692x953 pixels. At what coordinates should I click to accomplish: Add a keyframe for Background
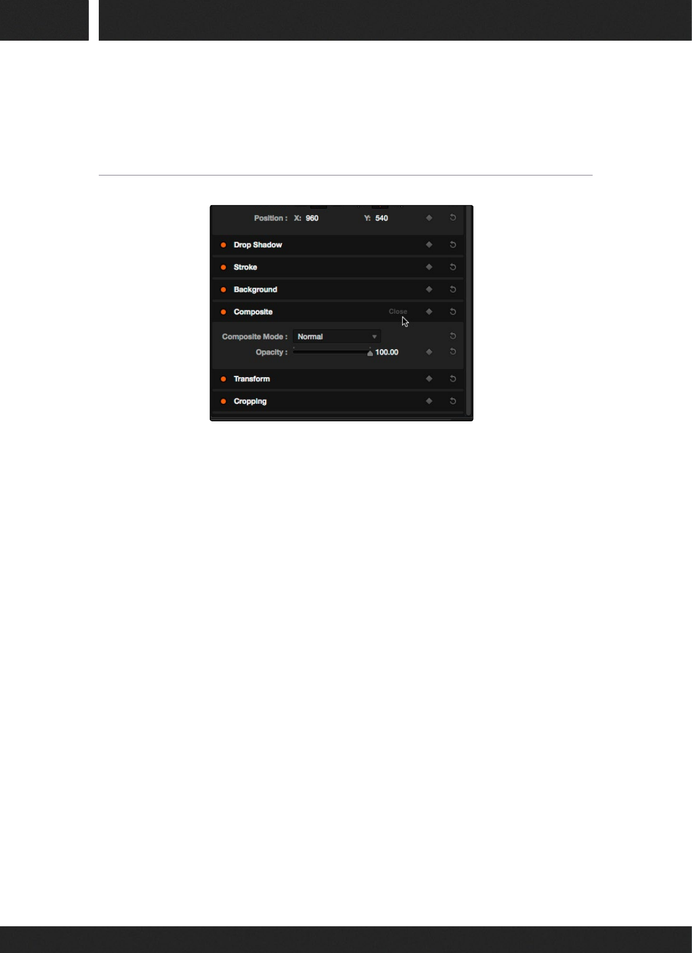pos(429,289)
